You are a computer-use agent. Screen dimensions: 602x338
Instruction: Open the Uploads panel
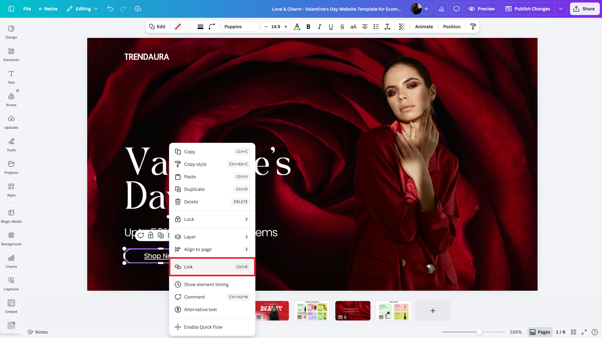coord(11,122)
